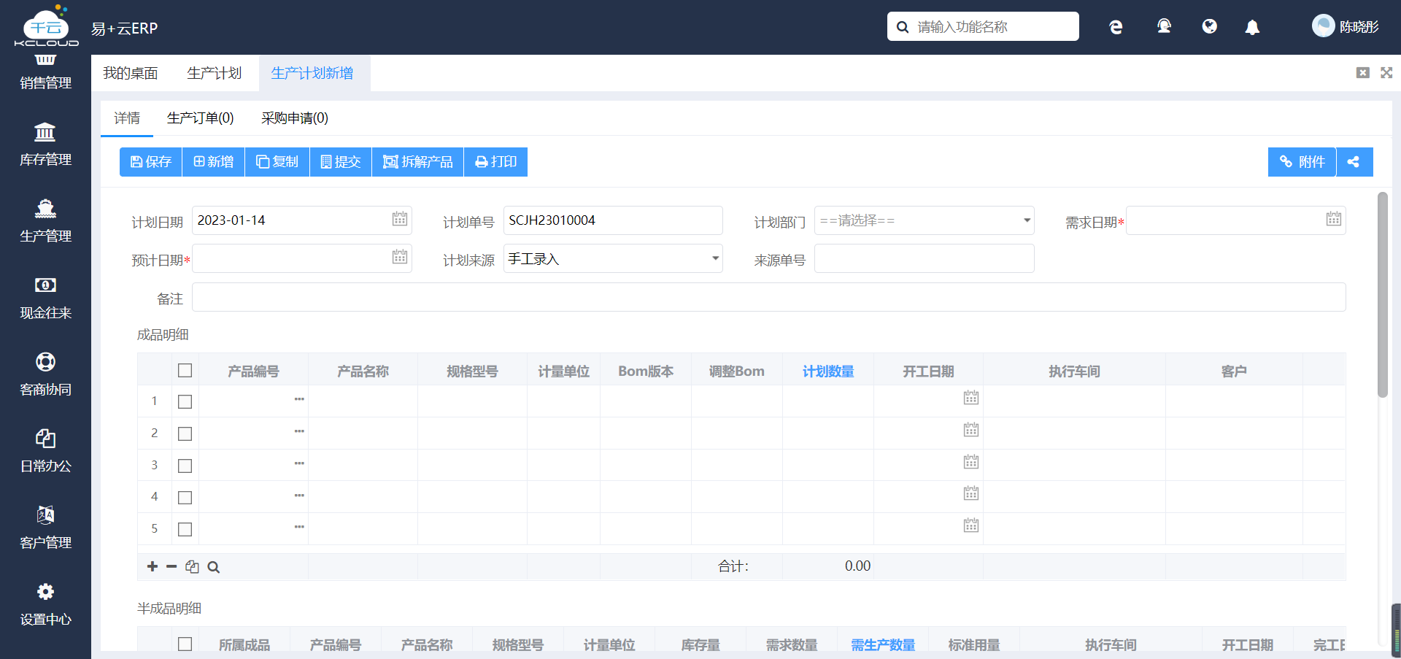Viewport: 1401px width, 659px height.
Task: Open 生产管理 sidebar module
Action: point(45,221)
